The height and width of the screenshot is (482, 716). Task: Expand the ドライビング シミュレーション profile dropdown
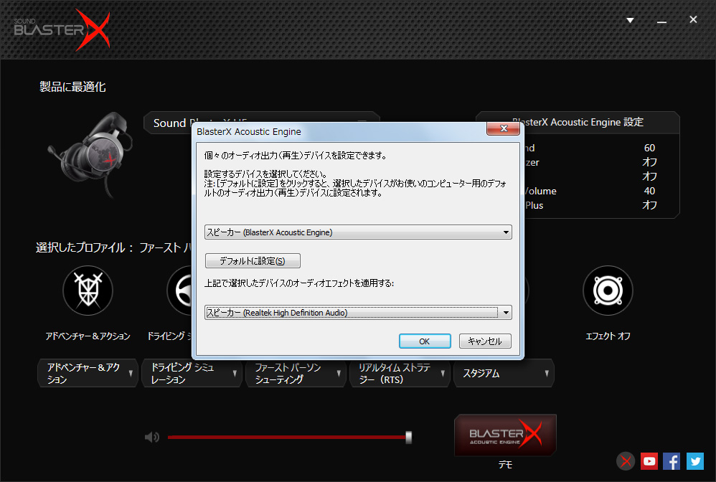point(192,374)
